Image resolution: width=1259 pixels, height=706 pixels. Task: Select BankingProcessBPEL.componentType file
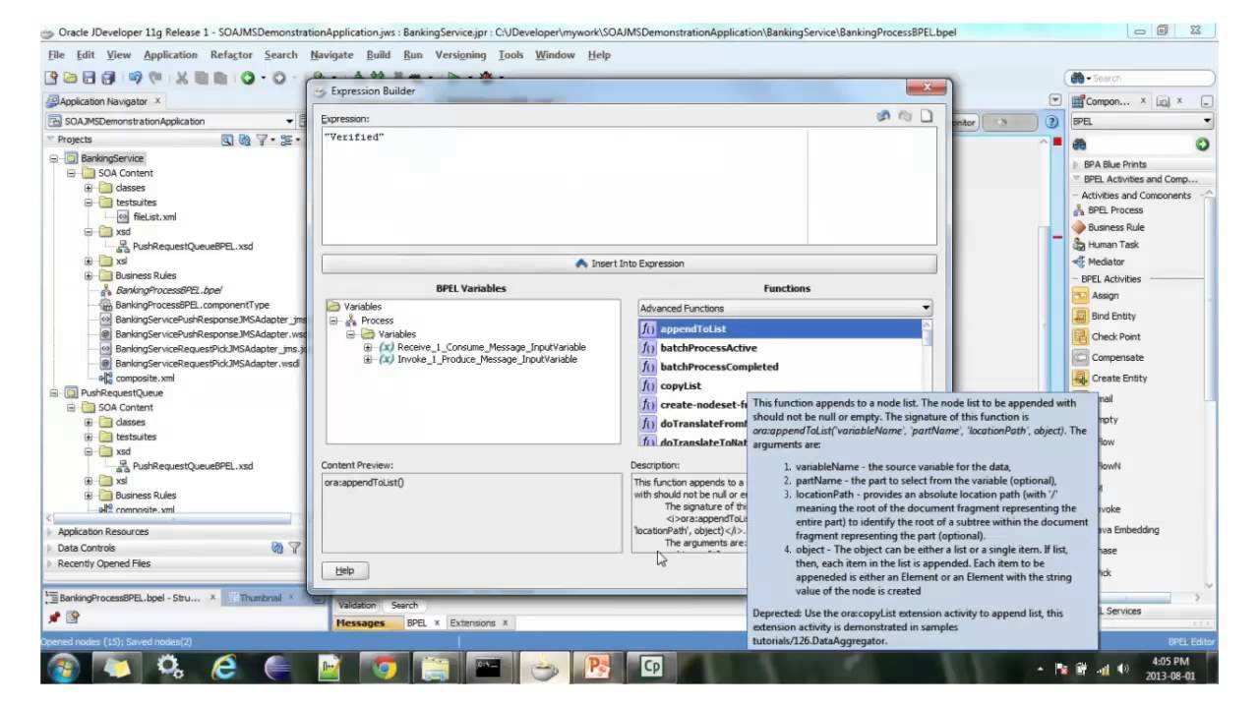(x=184, y=305)
